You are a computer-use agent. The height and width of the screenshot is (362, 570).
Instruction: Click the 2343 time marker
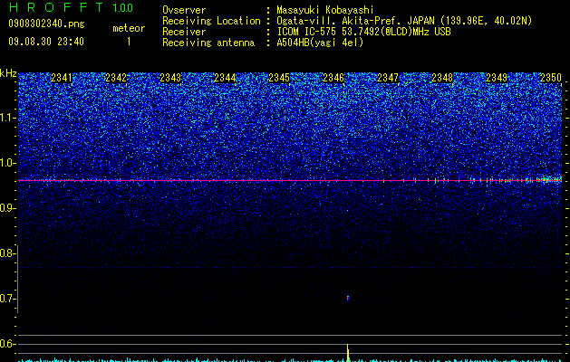(x=170, y=78)
